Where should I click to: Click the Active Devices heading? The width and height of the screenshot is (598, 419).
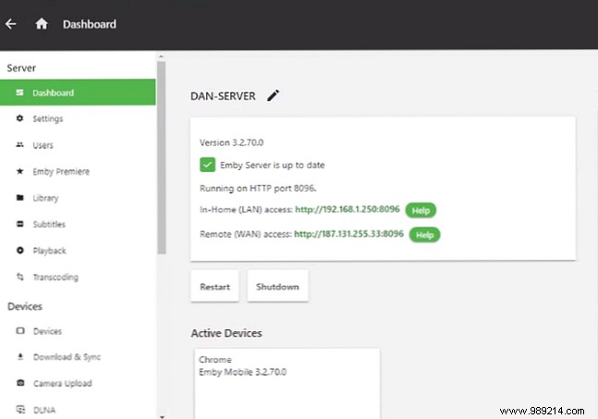(x=226, y=333)
